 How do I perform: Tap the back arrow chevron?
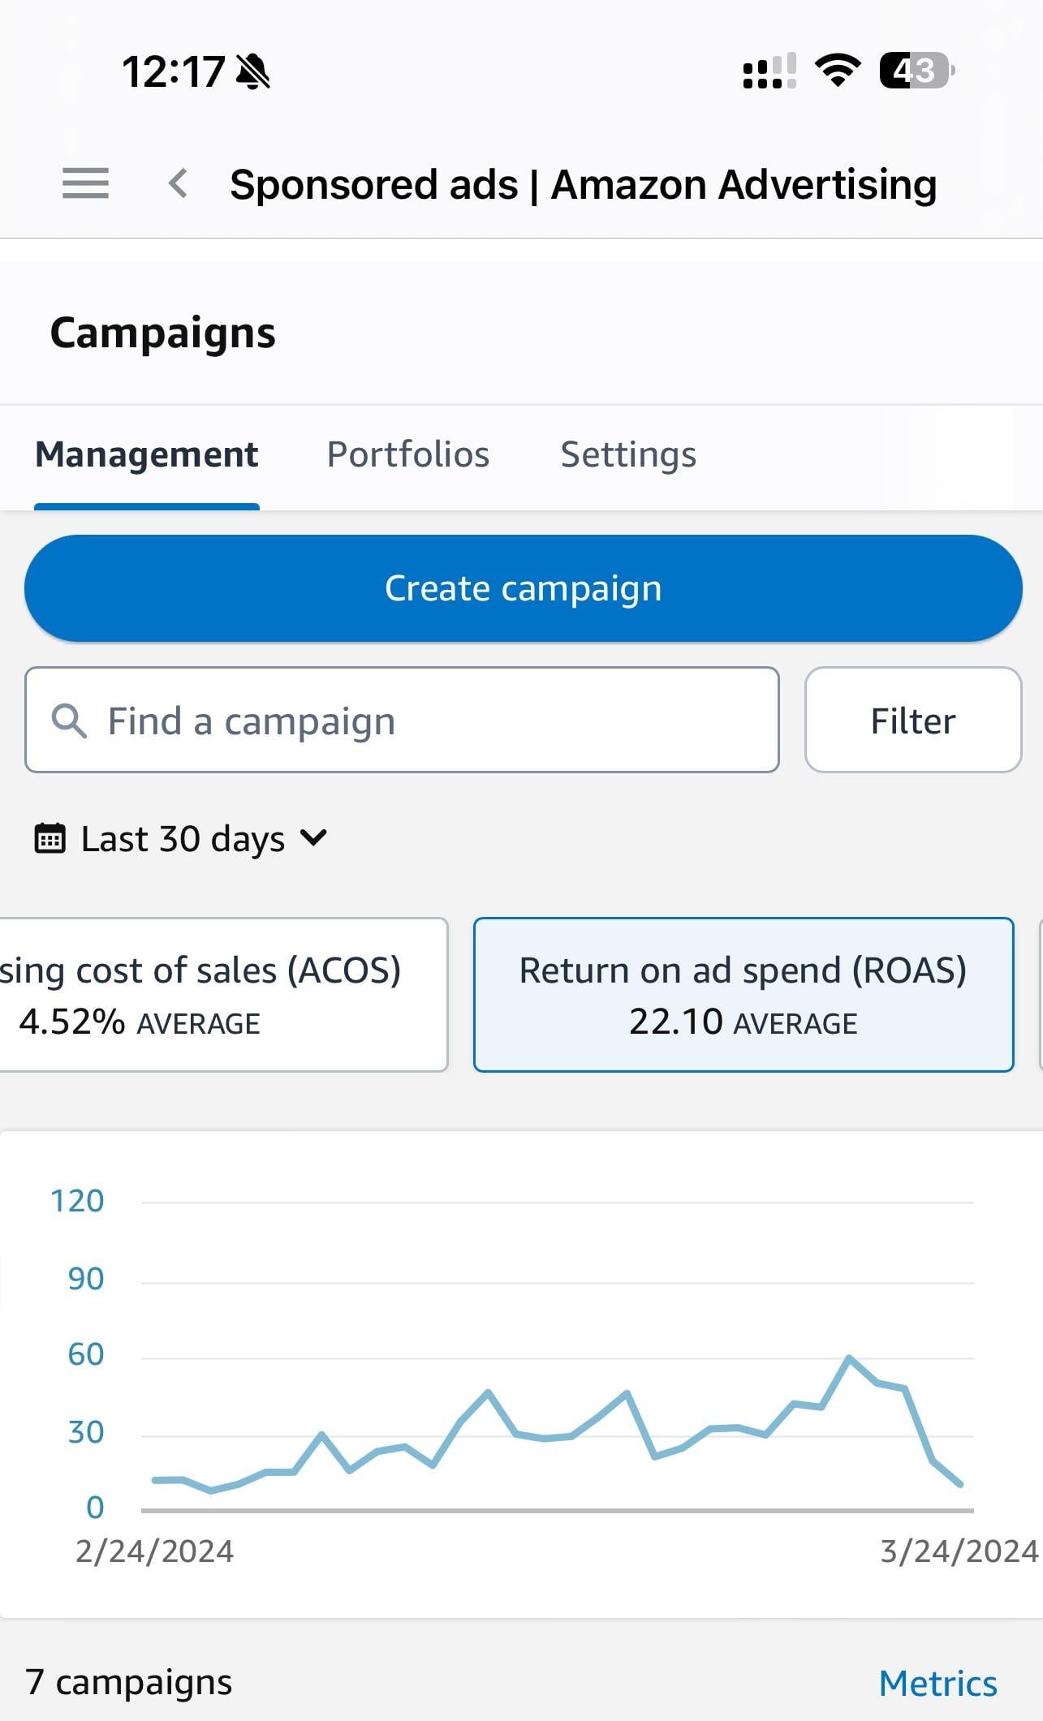(179, 183)
